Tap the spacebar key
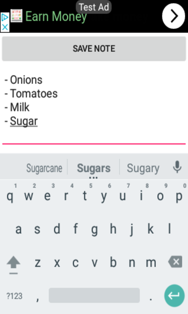The image size is (188, 314). click(94, 296)
